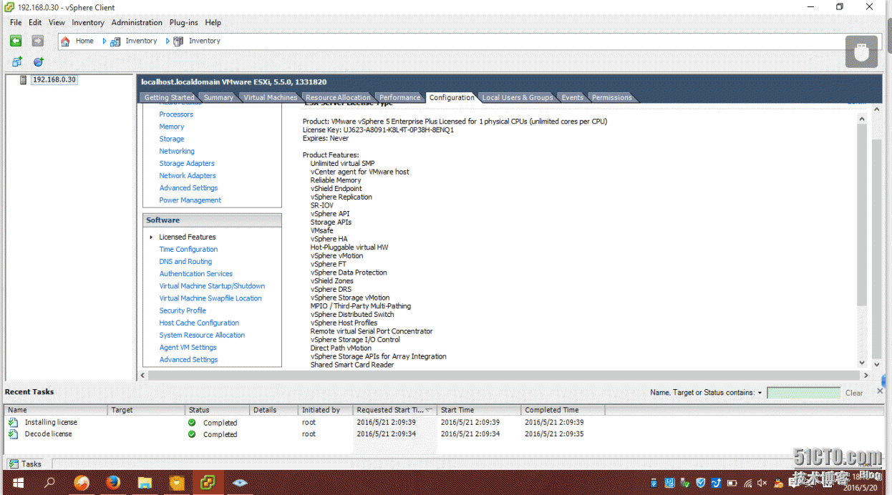Screen dimensions: 892x495
Task: Open Virtual Machine Startup/Shutdown link
Action: tap(212, 286)
